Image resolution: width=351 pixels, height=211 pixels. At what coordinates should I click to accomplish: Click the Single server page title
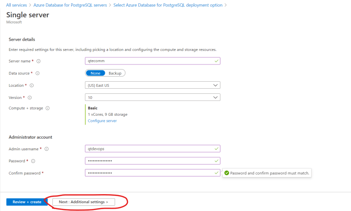pyautogui.click(x=28, y=15)
